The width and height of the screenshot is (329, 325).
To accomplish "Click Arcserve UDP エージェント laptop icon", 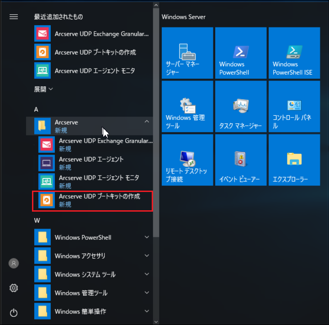I will pos(47,163).
